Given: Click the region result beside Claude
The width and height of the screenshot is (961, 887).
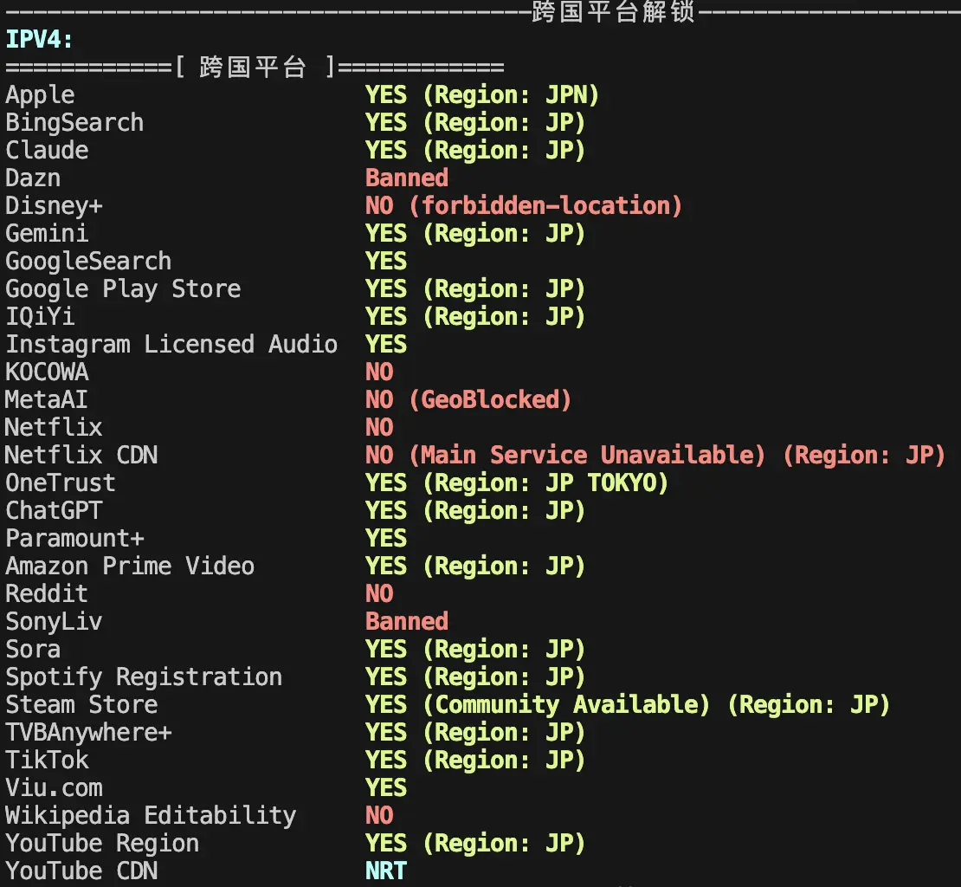Looking at the screenshot, I should coord(475,151).
